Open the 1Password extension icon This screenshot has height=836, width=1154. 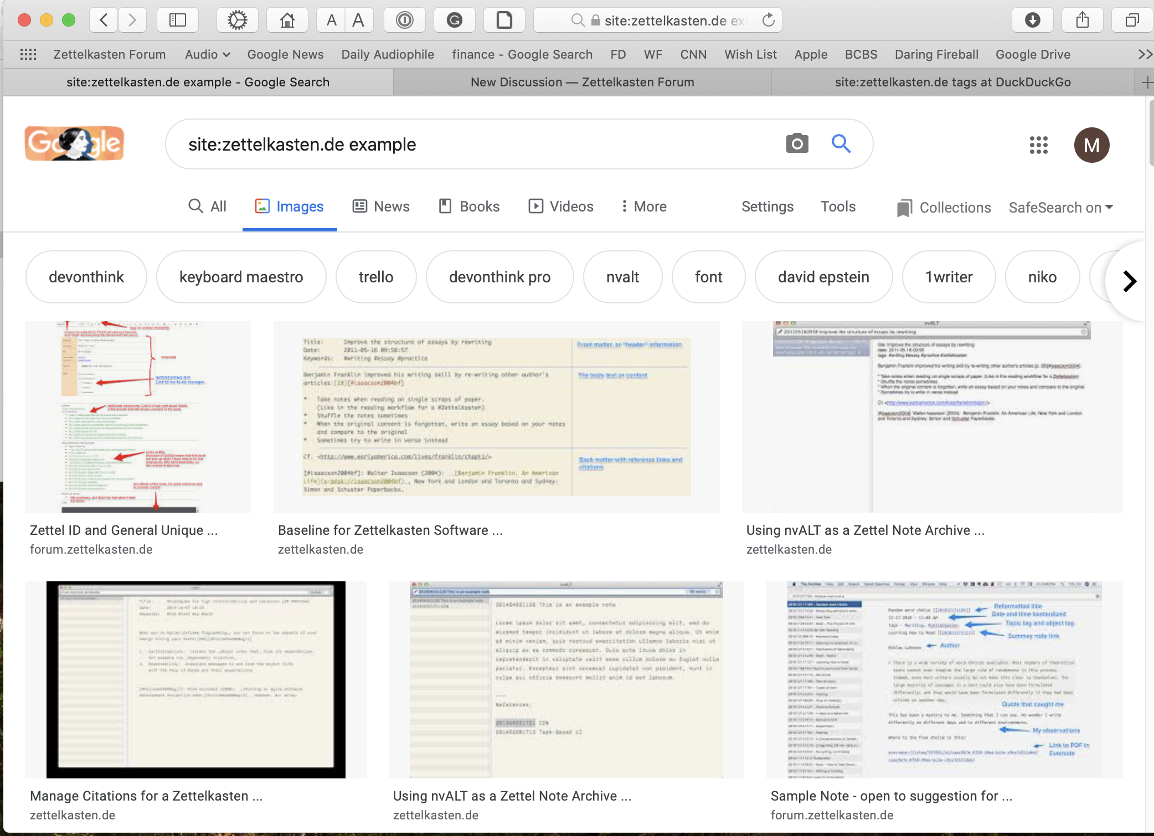click(x=405, y=20)
